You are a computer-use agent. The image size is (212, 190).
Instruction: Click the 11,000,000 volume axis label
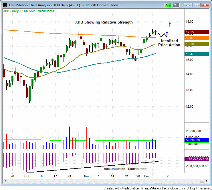pyautogui.click(x=193, y=131)
